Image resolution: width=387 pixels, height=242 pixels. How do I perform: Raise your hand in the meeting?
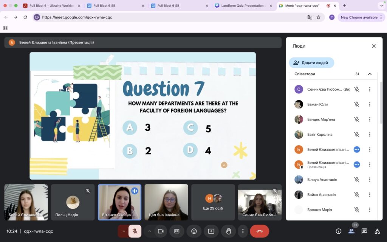(228, 231)
